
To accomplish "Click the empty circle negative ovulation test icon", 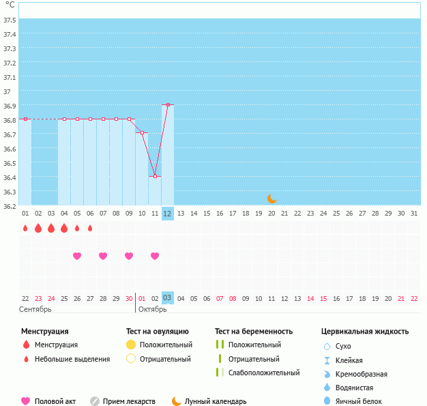I will 131,359.
